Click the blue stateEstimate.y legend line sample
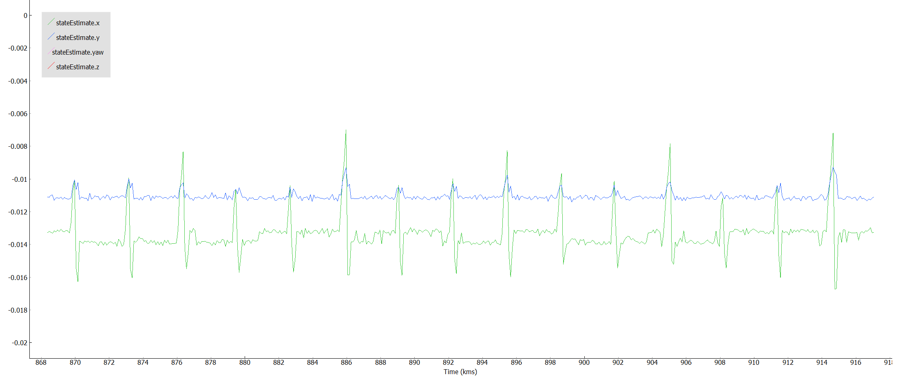 51,37
